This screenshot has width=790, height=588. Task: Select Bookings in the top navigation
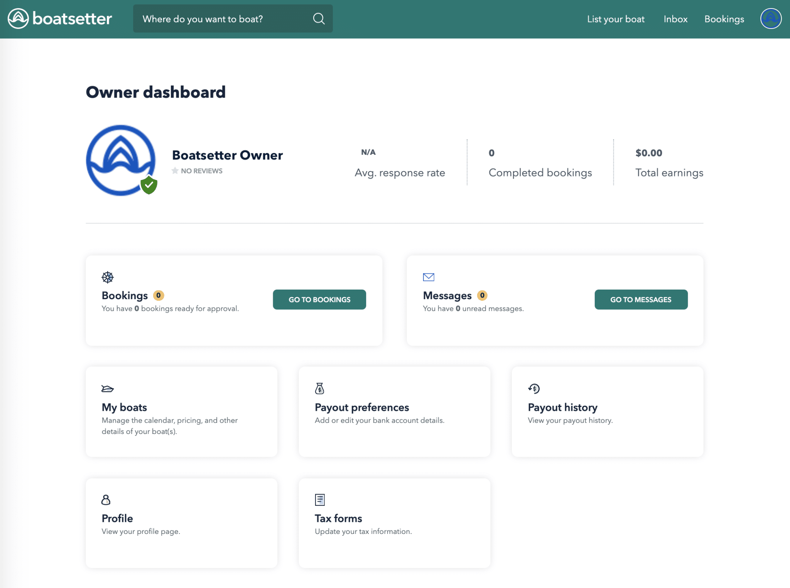click(x=724, y=19)
